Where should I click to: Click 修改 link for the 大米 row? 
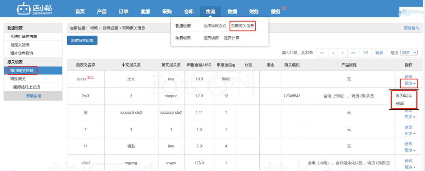(x=409, y=77)
